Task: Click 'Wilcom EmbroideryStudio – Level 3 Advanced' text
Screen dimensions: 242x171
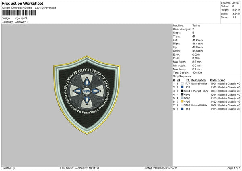Action: point(29,8)
